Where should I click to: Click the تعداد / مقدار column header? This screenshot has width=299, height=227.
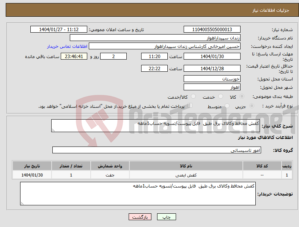coord(71,166)
